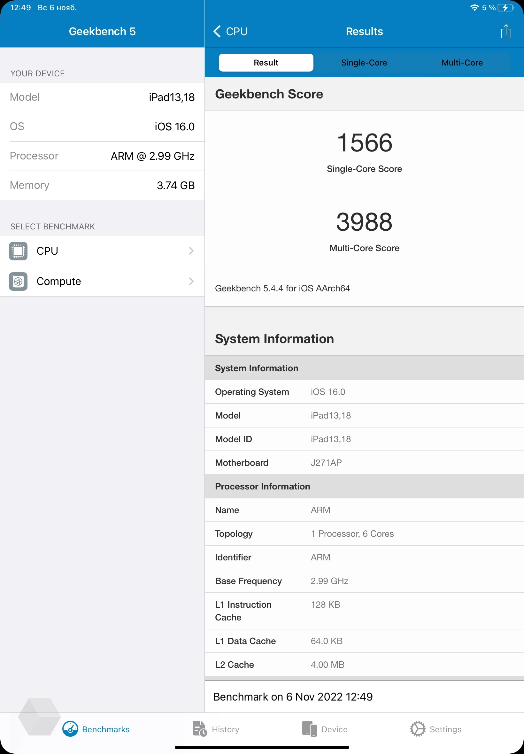Check the charging battery icon
524x754 pixels.
(x=505, y=8)
